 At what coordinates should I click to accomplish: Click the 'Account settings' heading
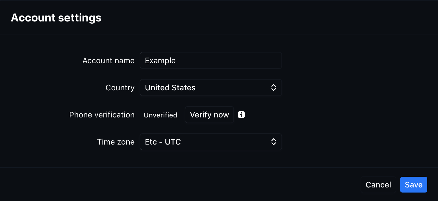[56, 18]
